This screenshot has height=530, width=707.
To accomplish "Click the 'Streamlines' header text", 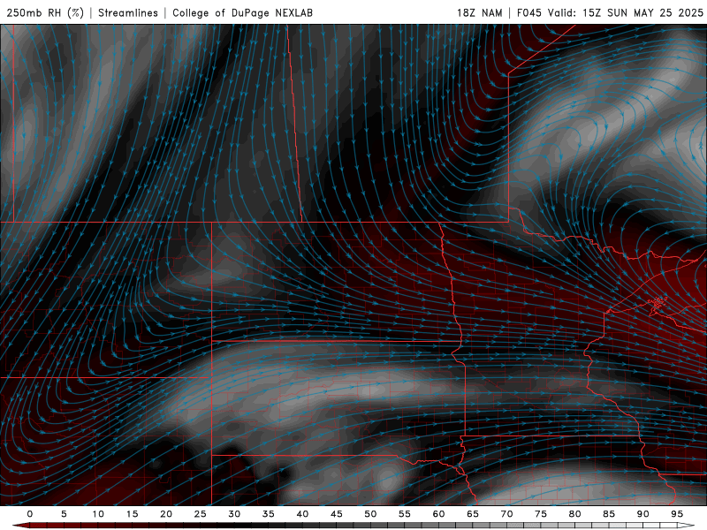I will pyautogui.click(x=128, y=12).
